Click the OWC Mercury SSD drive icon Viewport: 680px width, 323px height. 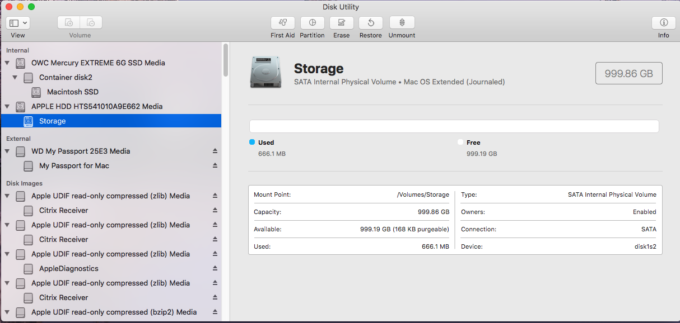[x=21, y=63]
